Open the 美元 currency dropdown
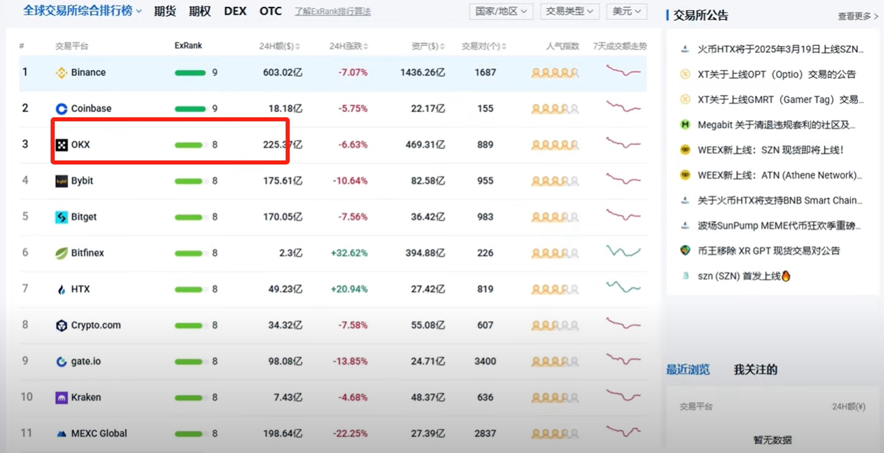The width and height of the screenshot is (884, 453). click(x=626, y=11)
